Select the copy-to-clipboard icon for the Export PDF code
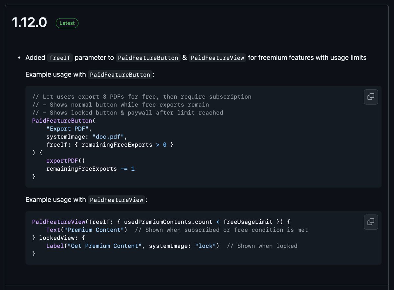The image size is (394, 290). (x=371, y=97)
